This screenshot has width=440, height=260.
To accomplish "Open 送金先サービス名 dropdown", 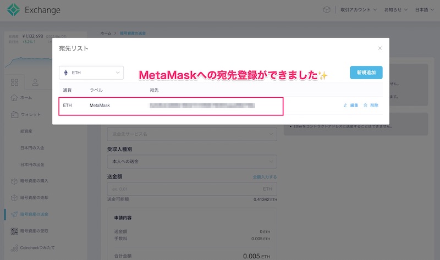I will coord(192,134).
